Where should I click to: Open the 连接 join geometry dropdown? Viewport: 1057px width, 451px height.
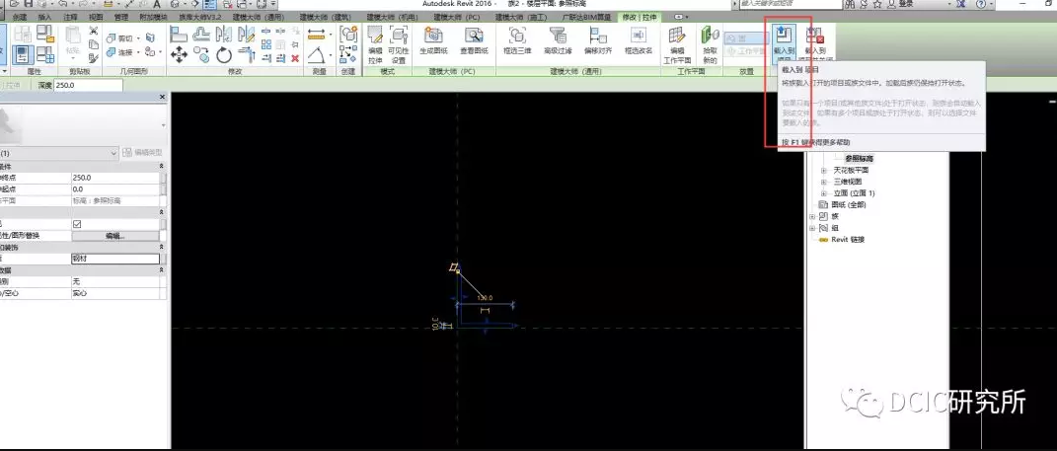(x=137, y=52)
